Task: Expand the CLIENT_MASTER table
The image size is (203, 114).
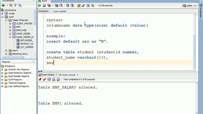Action: click(x=10, y=23)
